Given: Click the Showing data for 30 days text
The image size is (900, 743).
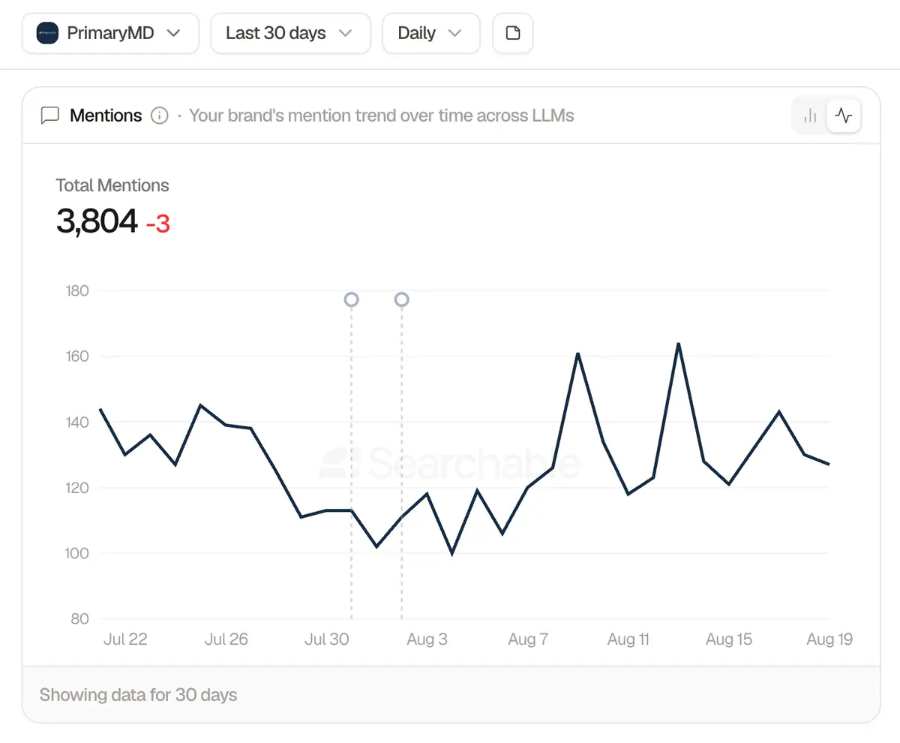Looking at the screenshot, I should pyautogui.click(x=138, y=694).
